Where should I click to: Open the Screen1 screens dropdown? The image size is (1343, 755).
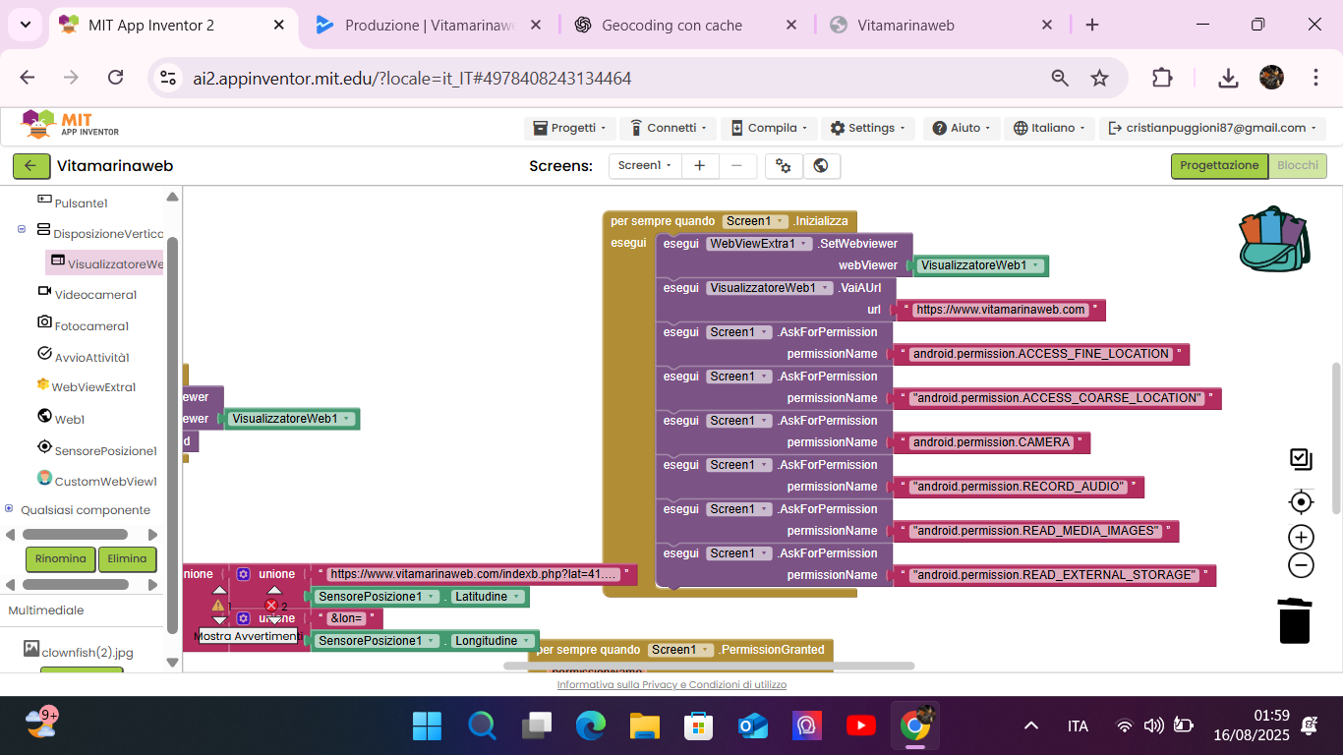(x=645, y=166)
